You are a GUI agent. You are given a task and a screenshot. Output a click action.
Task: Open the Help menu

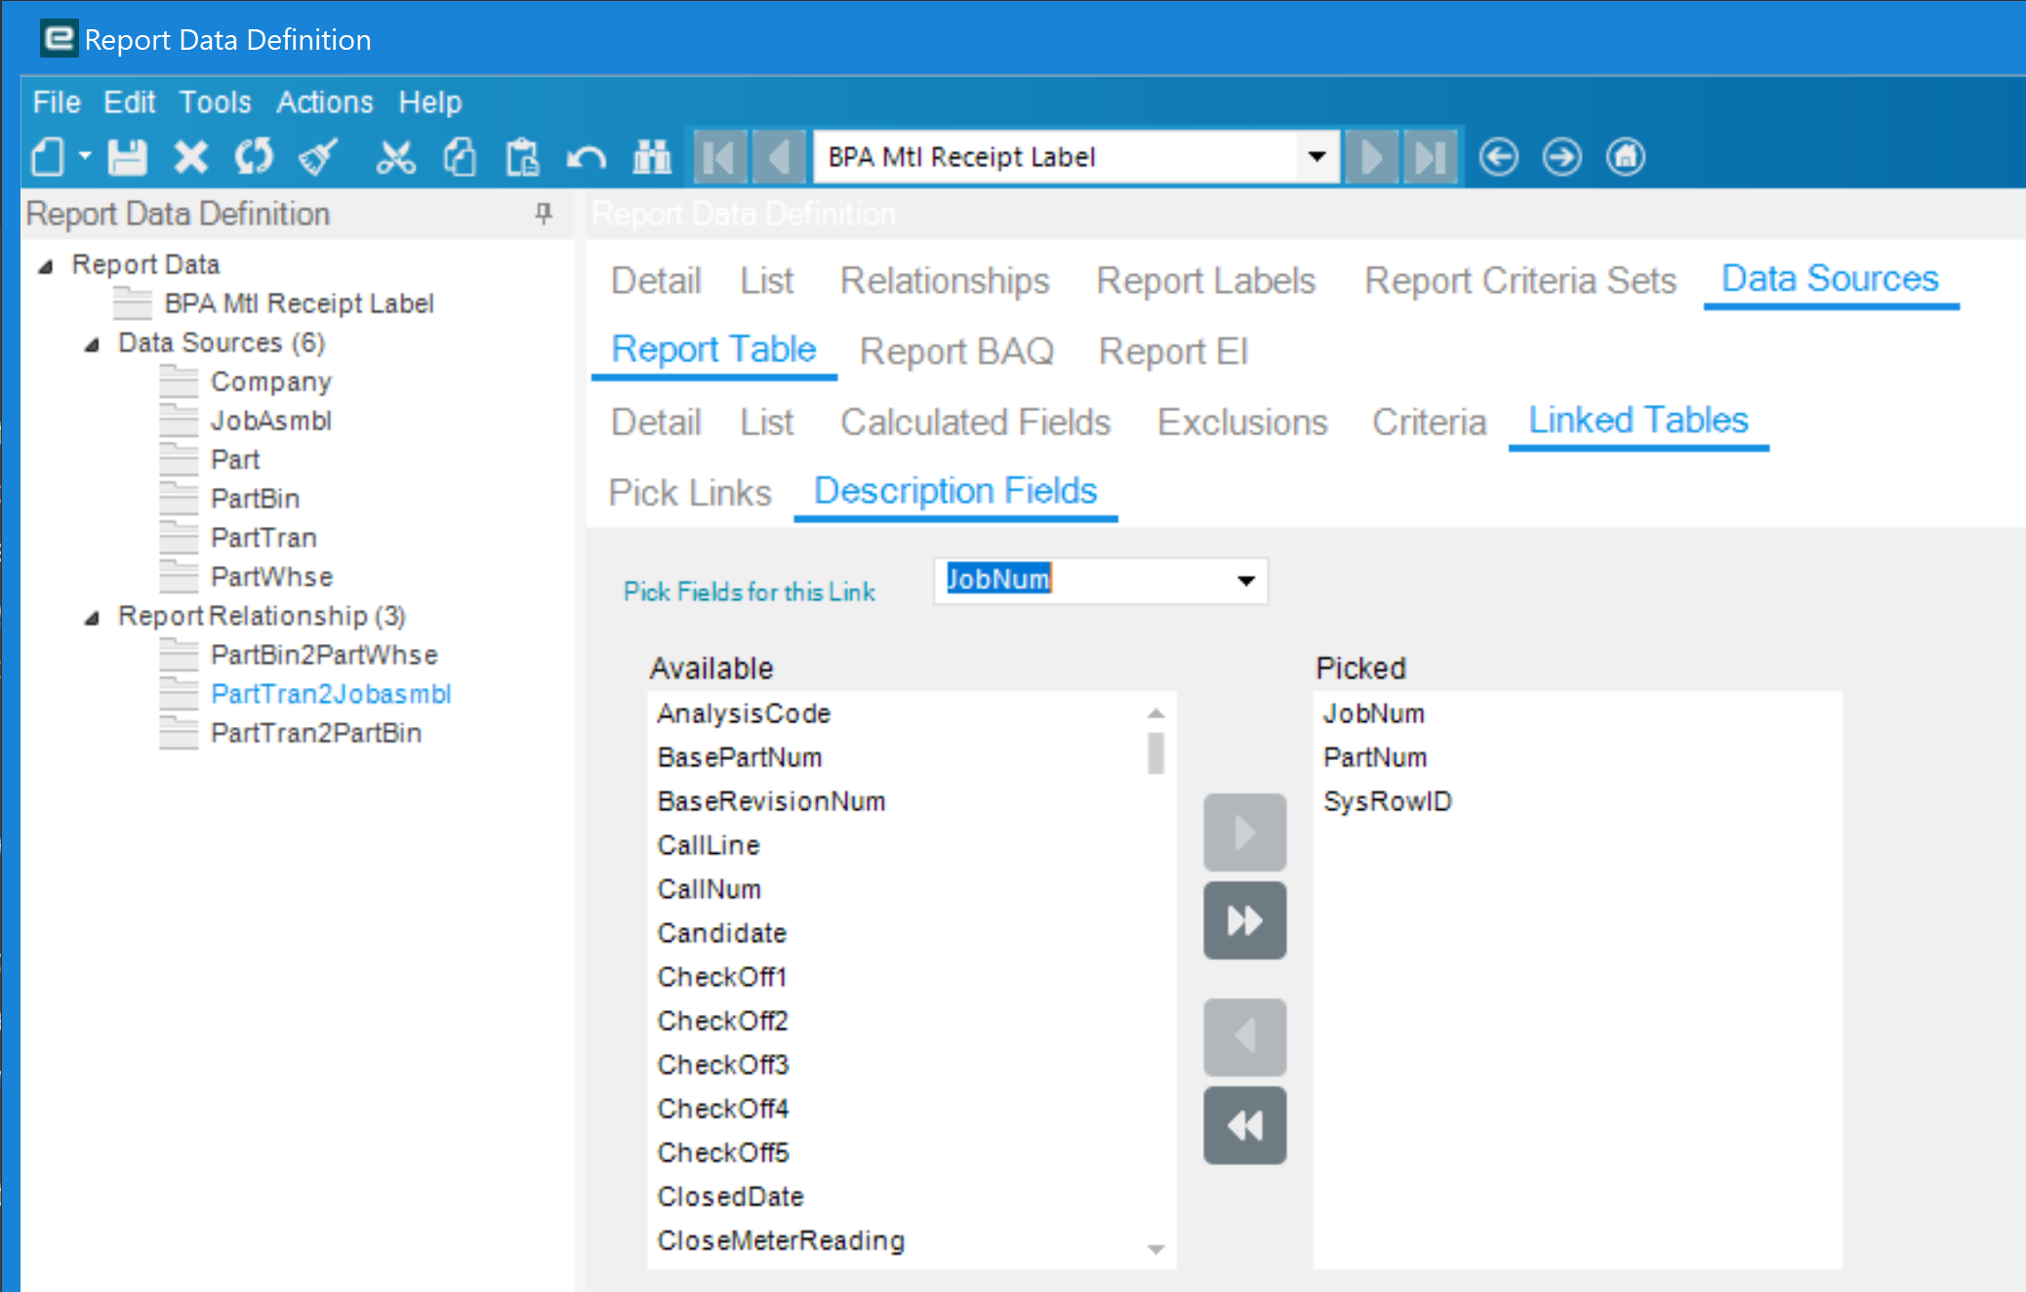click(x=429, y=102)
